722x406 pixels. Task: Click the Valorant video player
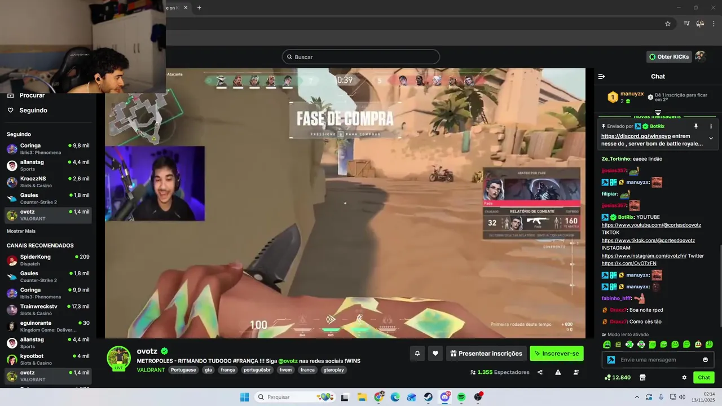(345, 203)
